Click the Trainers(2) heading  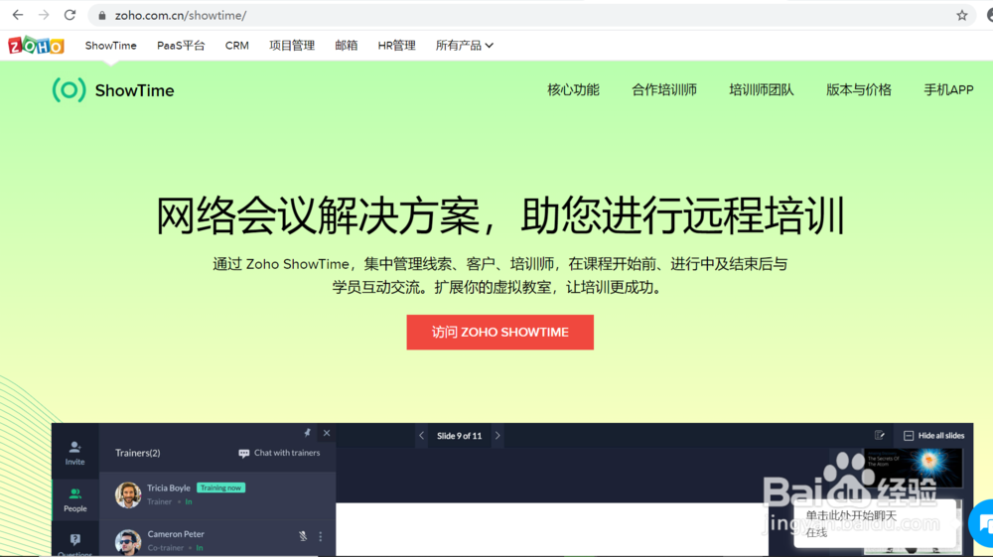pos(137,453)
